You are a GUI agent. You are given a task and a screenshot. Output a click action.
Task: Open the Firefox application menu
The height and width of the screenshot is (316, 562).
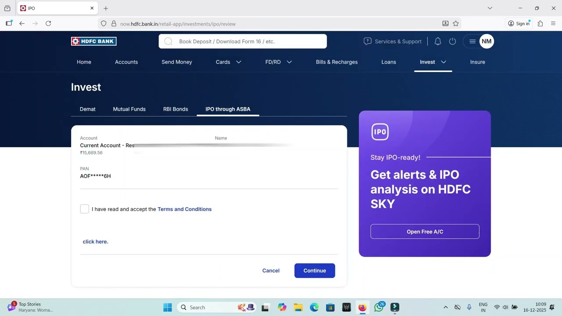[x=553, y=24]
